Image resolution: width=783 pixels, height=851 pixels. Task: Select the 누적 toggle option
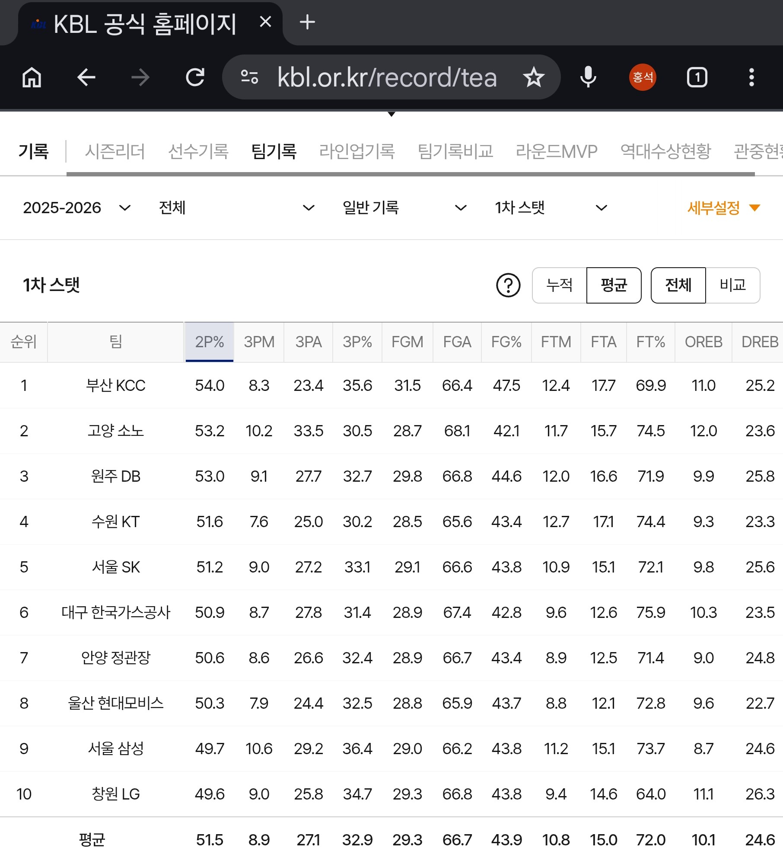click(x=559, y=285)
